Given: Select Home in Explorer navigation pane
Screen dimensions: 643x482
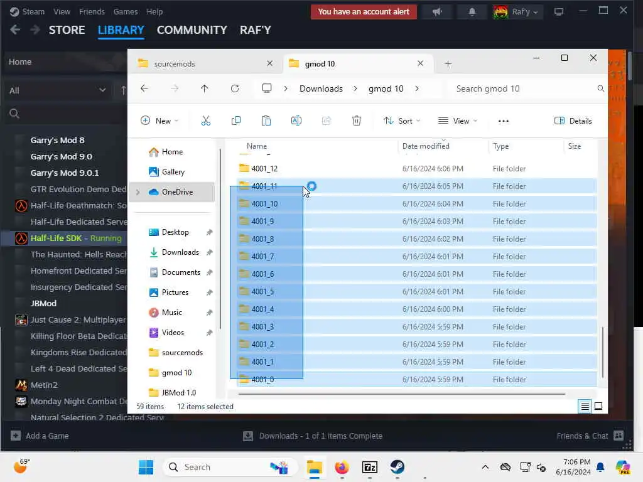Looking at the screenshot, I should 172,152.
